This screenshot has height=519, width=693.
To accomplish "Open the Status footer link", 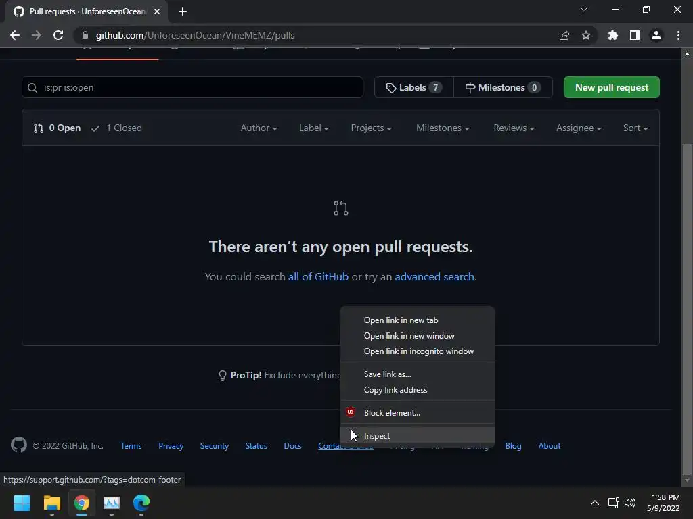I will pos(256,446).
